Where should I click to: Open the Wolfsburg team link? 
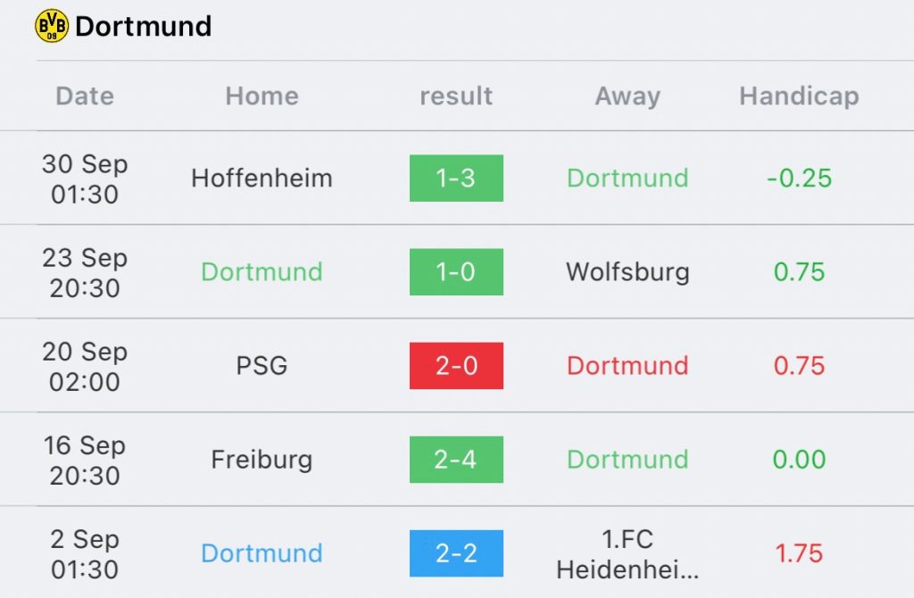627,272
